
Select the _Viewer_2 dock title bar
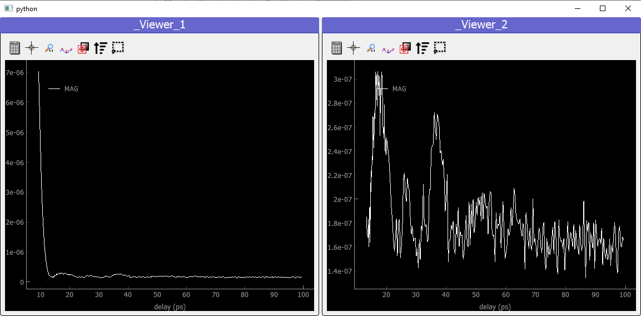click(481, 25)
